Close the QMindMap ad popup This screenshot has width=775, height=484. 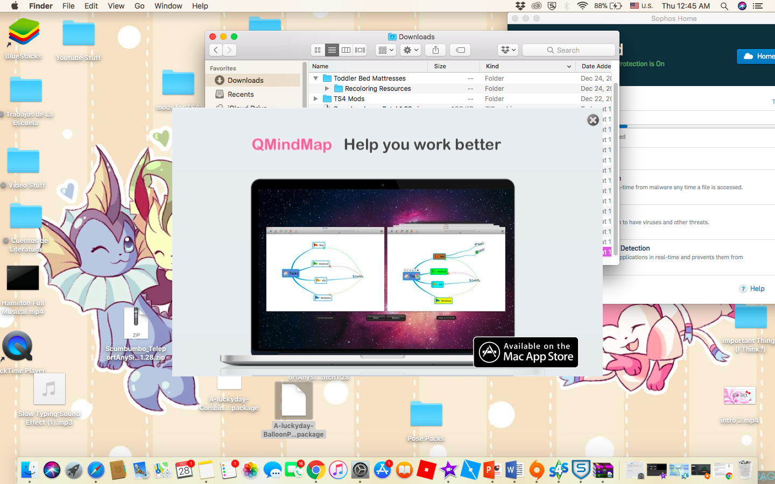coord(593,120)
